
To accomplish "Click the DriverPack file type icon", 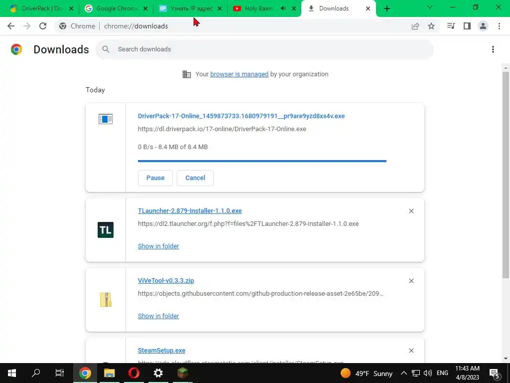I will [x=106, y=119].
